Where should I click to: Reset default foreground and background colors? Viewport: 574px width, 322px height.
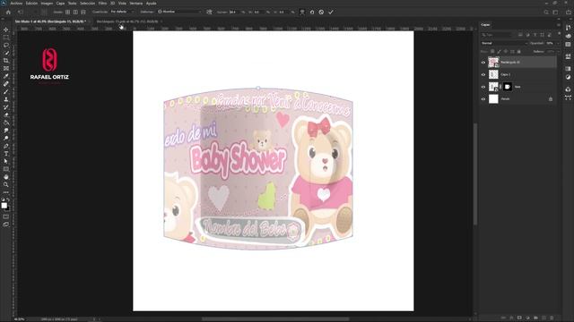[3, 199]
